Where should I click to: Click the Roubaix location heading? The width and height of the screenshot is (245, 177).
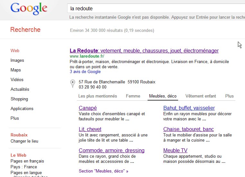pyautogui.click(x=19, y=135)
